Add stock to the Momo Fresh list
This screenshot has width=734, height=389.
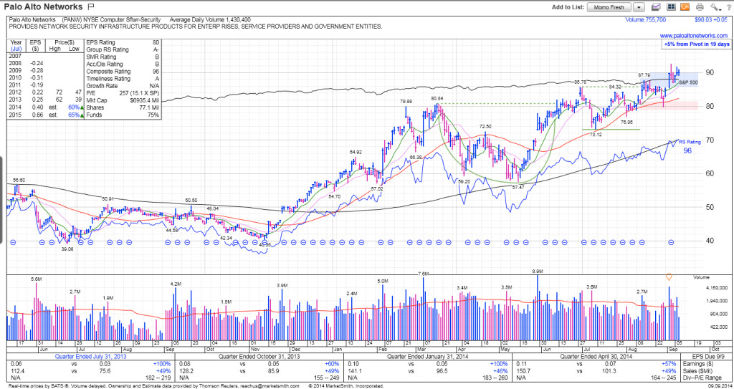click(609, 7)
